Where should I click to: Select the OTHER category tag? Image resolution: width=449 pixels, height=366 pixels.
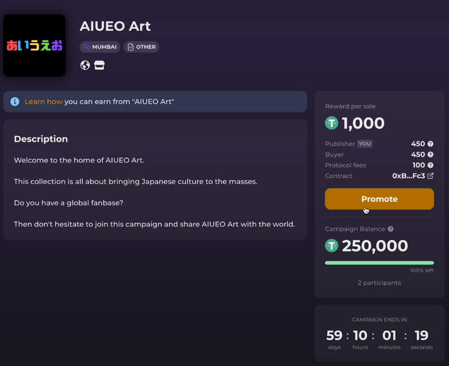(x=141, y=47)
